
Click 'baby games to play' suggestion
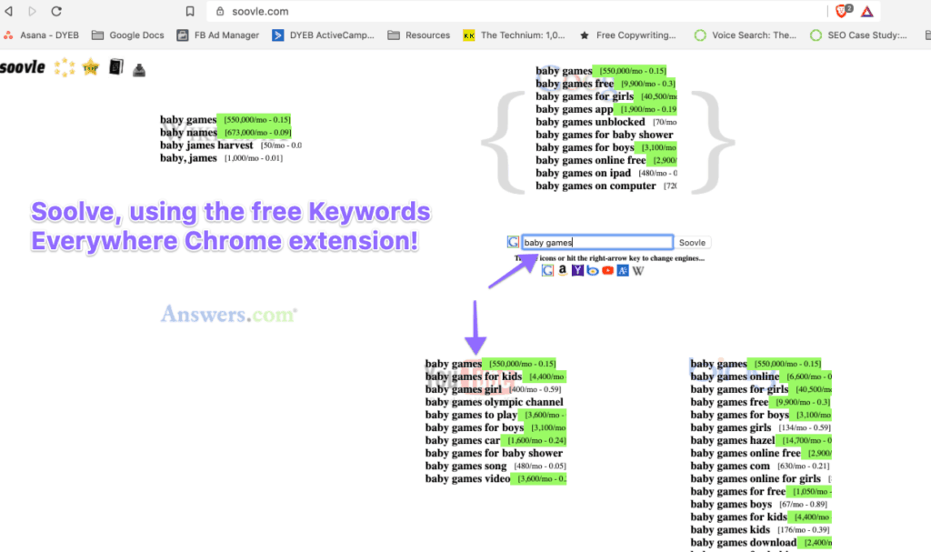471,415
